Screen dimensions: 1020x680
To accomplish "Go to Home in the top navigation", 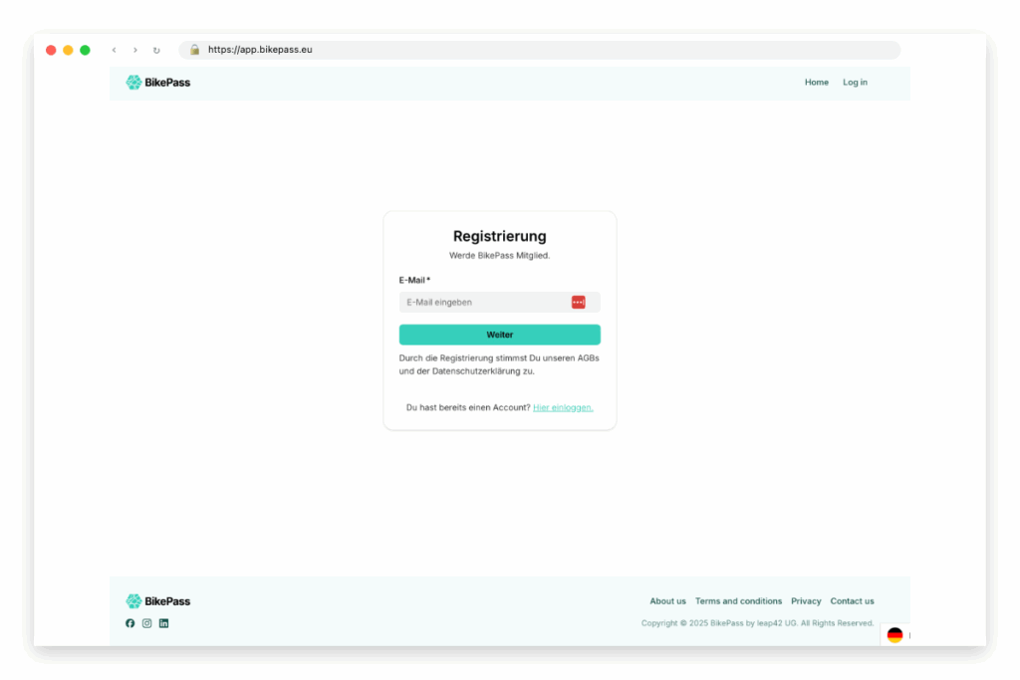I will click(816, 83).
